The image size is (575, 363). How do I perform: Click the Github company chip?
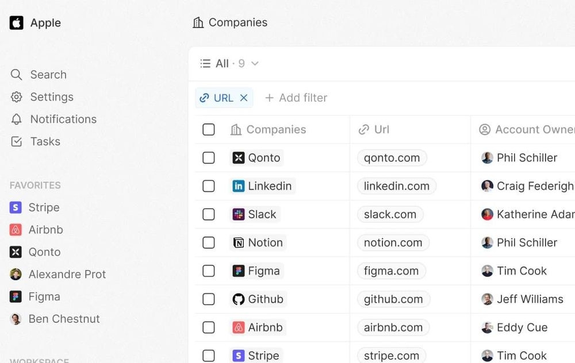(258, 299)
